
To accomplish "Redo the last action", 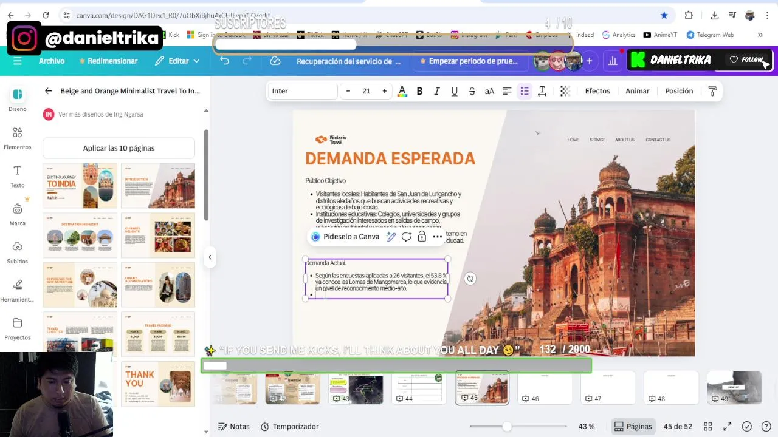I will pos(247,61).
